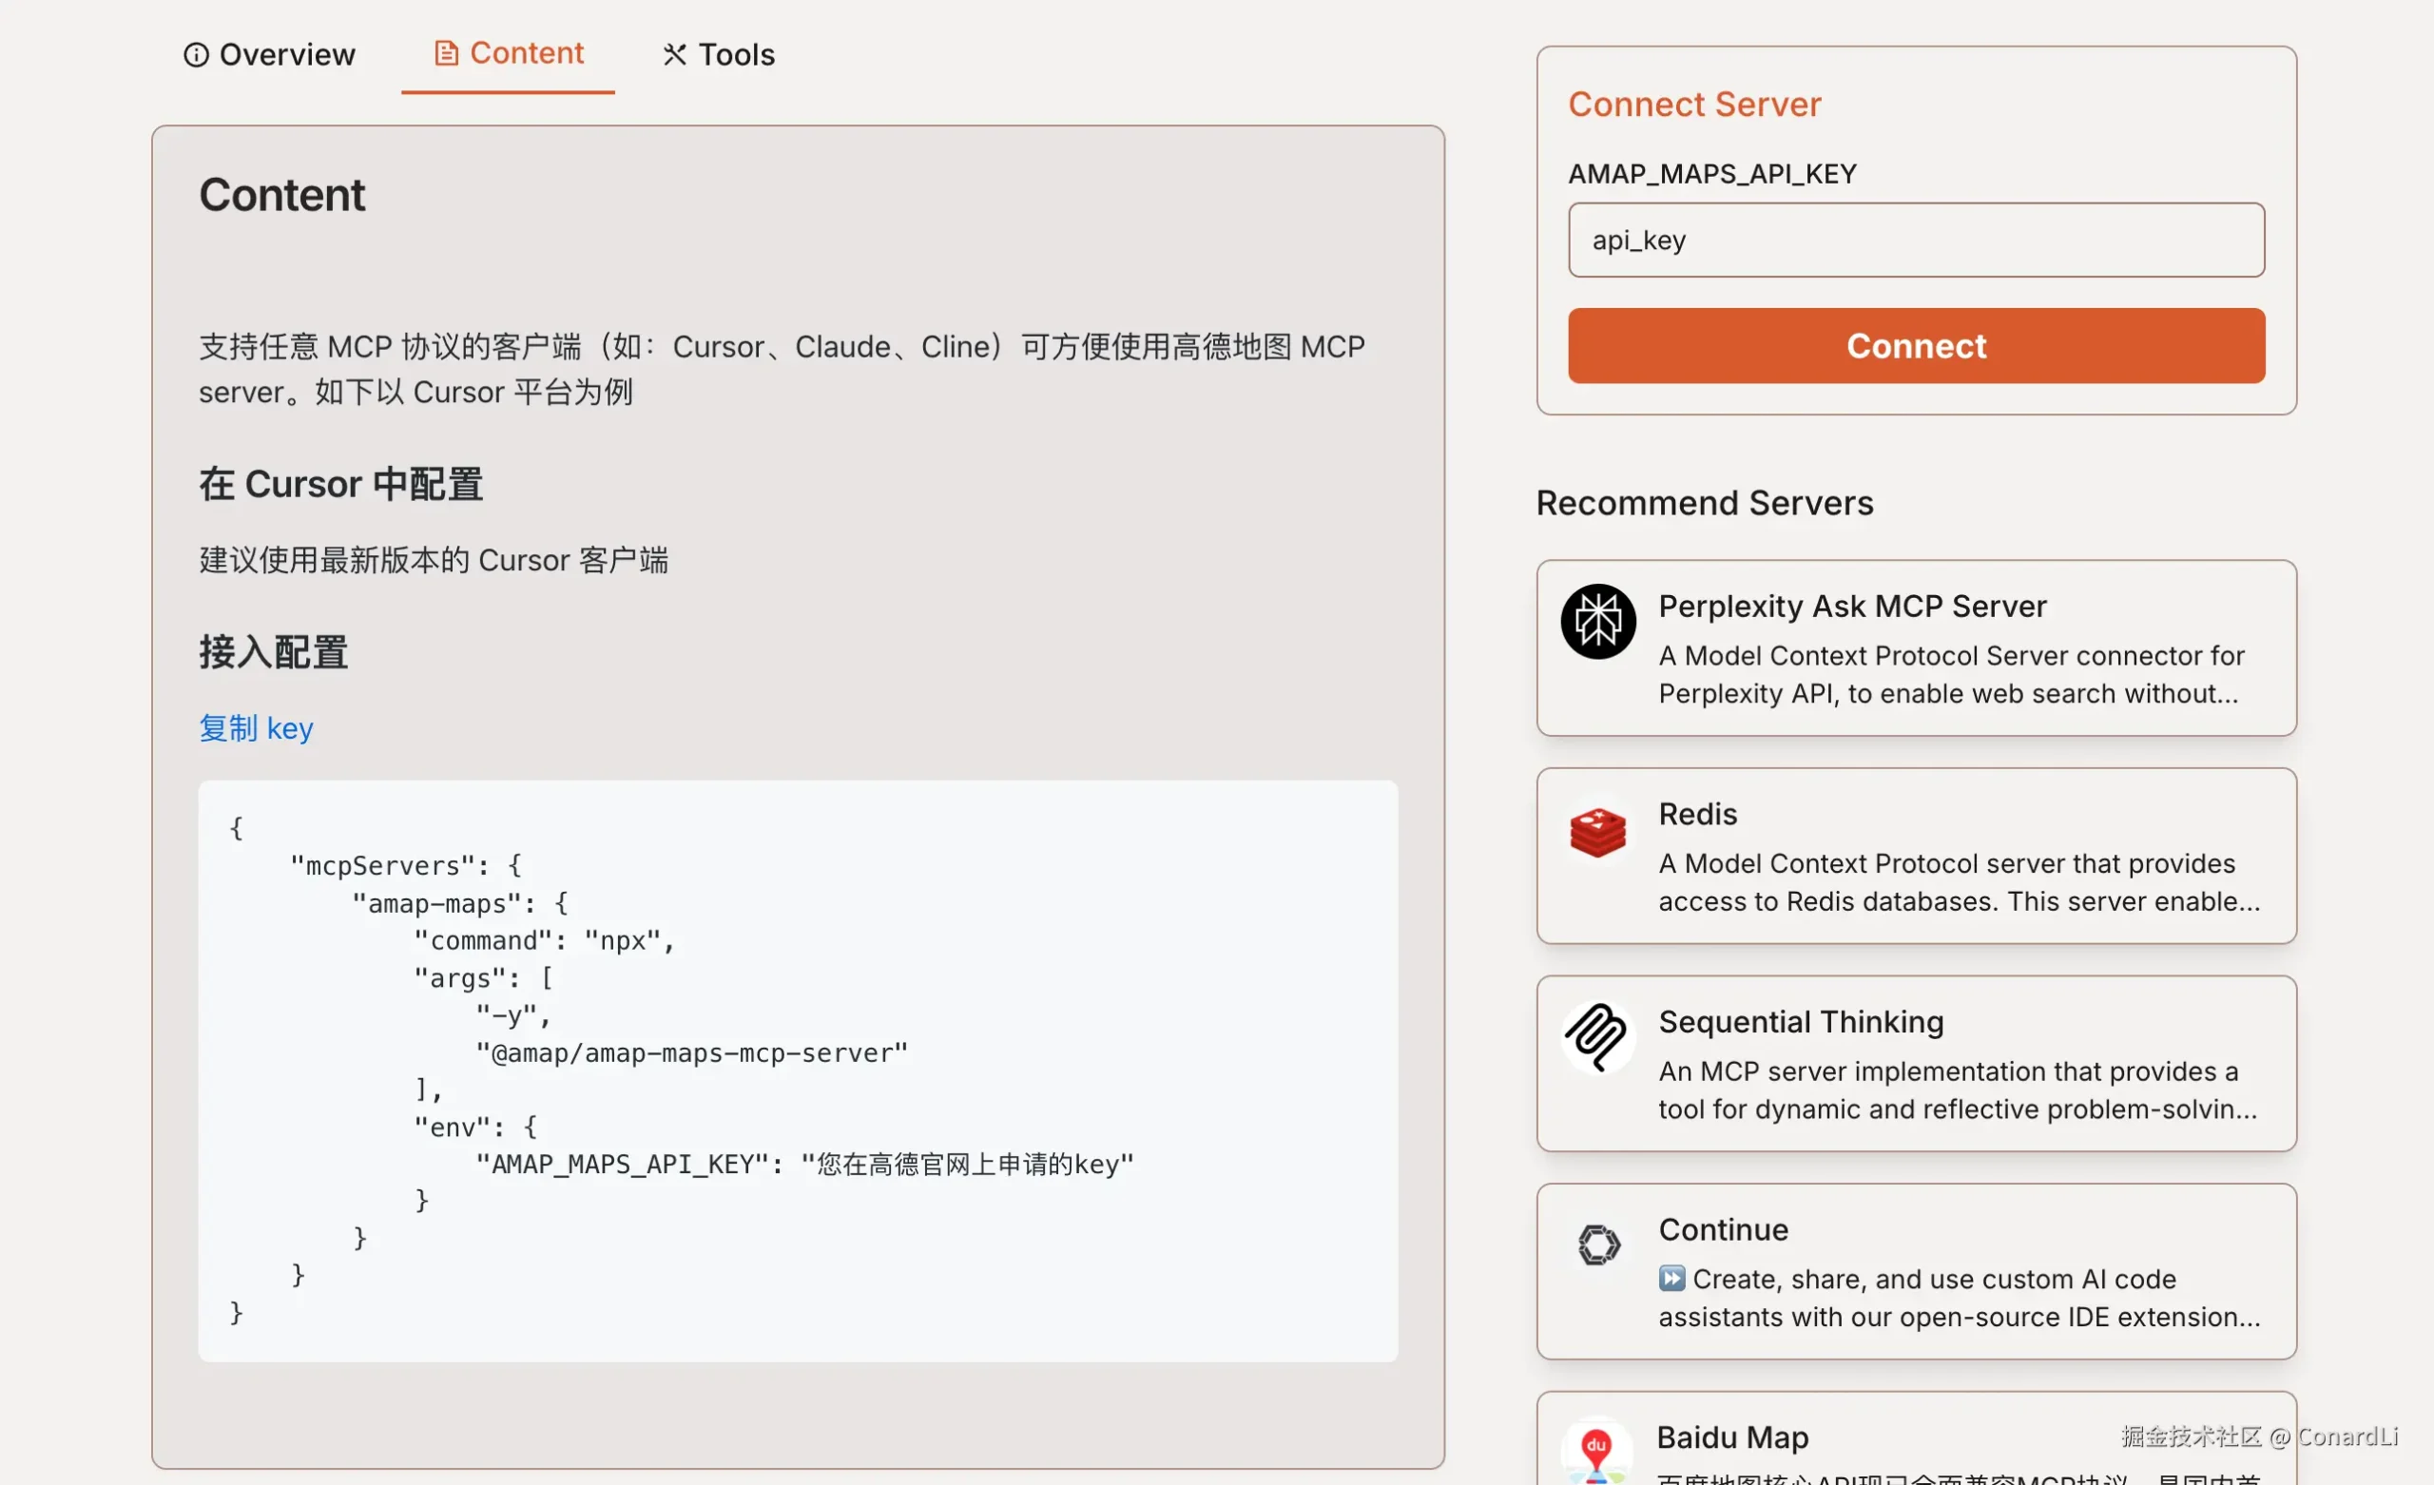Screen dimensions: 2434x1485
Task: Click the Overview info circle icon
Action: (x=196, y=54)
